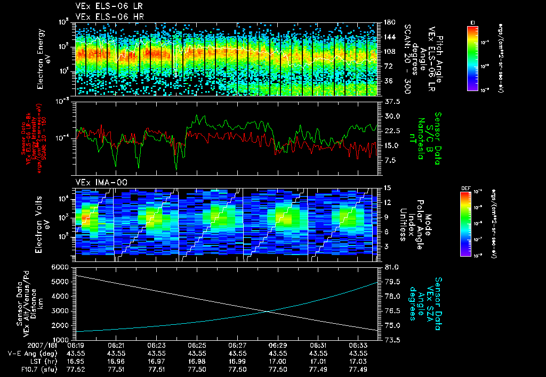Click the "SCAN: 20 - 300" label

pyautogui.click(x=407, y=59)
